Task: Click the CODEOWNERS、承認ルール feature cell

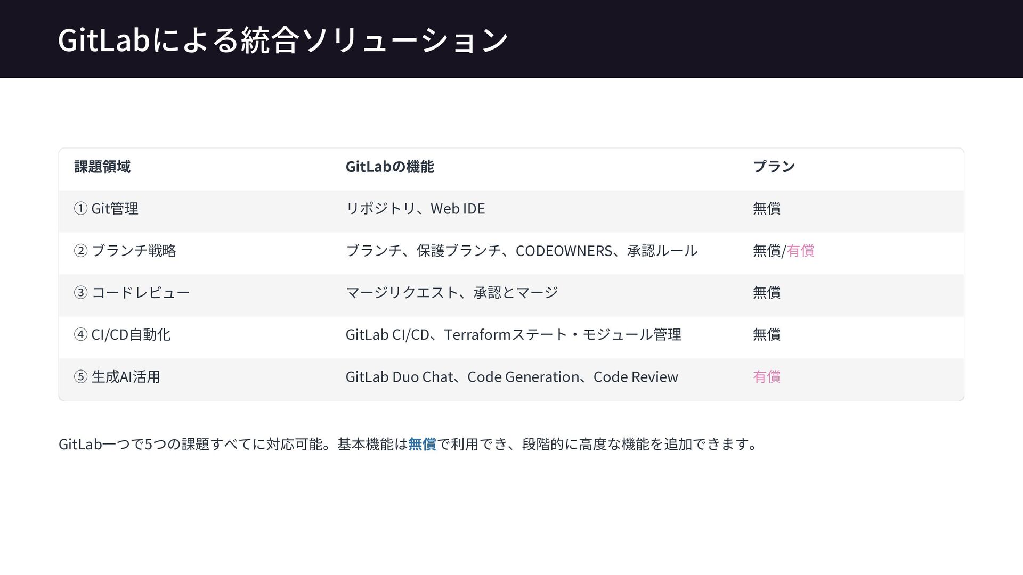Action: 521,251
